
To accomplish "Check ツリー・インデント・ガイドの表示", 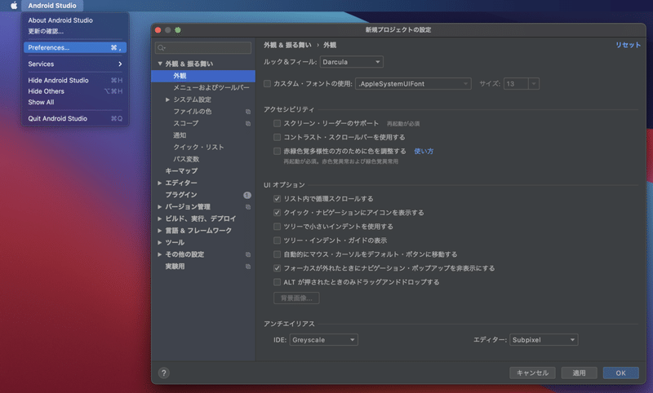I will tap(277, 241).
